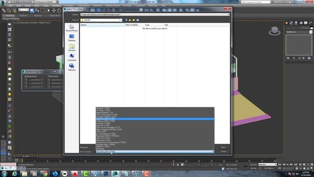This screenshot has height=177, width=314.
Task: Click Cancel in the export dialog
Action: 223,151
